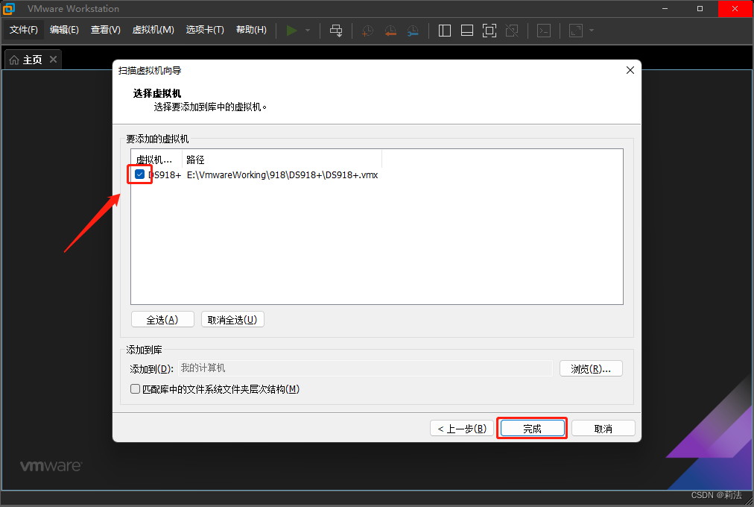Close the 主页 tab
The width and height of the screenshot is (754, 507).
click(x=54, y=59)
